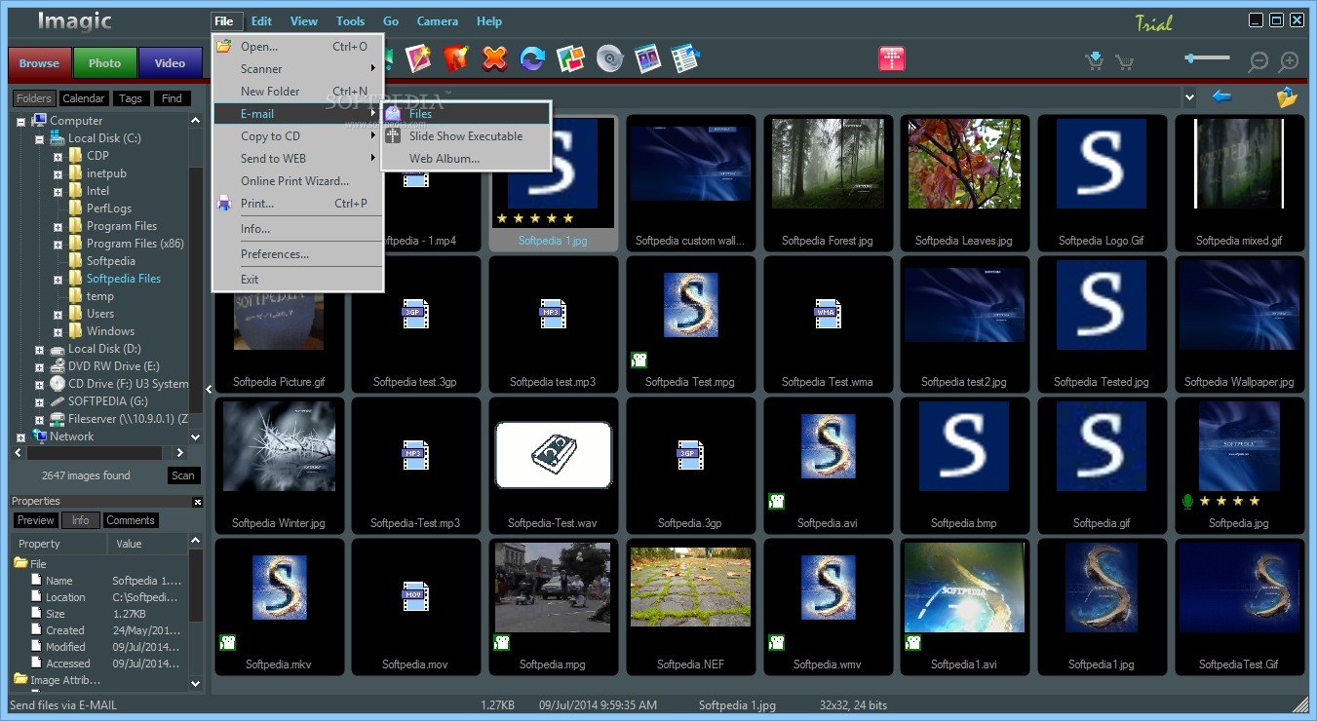Collapse the side panel with the arrow handle

tap(209, 390)
